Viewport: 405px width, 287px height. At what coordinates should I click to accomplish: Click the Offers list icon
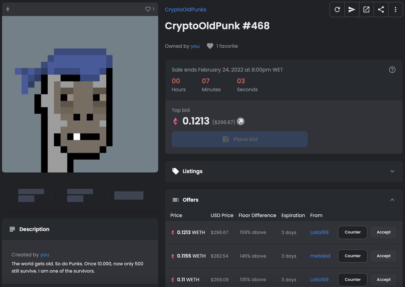pos(175,200)
